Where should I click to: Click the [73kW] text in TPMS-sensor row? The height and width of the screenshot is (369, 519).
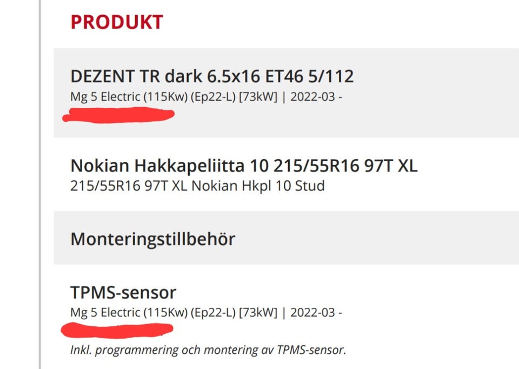[258, 313]
